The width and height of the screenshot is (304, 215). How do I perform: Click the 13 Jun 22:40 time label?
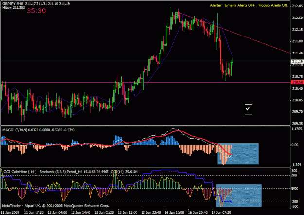pyautogui.click(x=151, y=212)
